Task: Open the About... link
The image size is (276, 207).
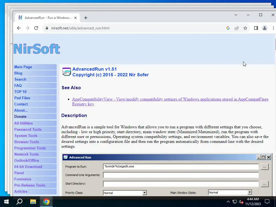Action: [21, 110]
